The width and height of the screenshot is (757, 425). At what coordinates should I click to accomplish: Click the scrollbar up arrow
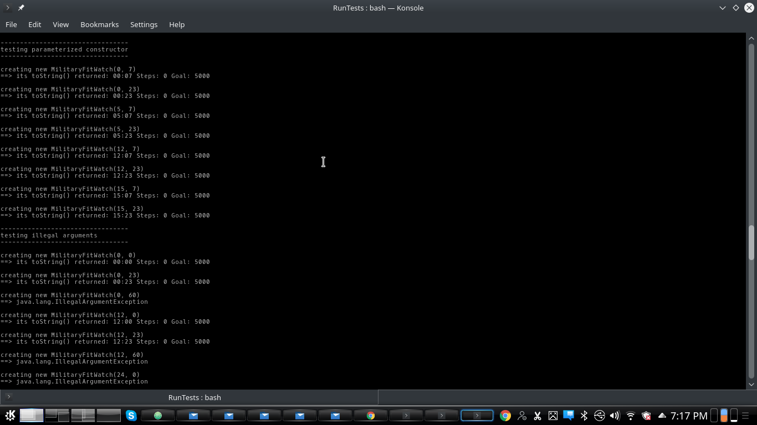(x=751, y=38)
